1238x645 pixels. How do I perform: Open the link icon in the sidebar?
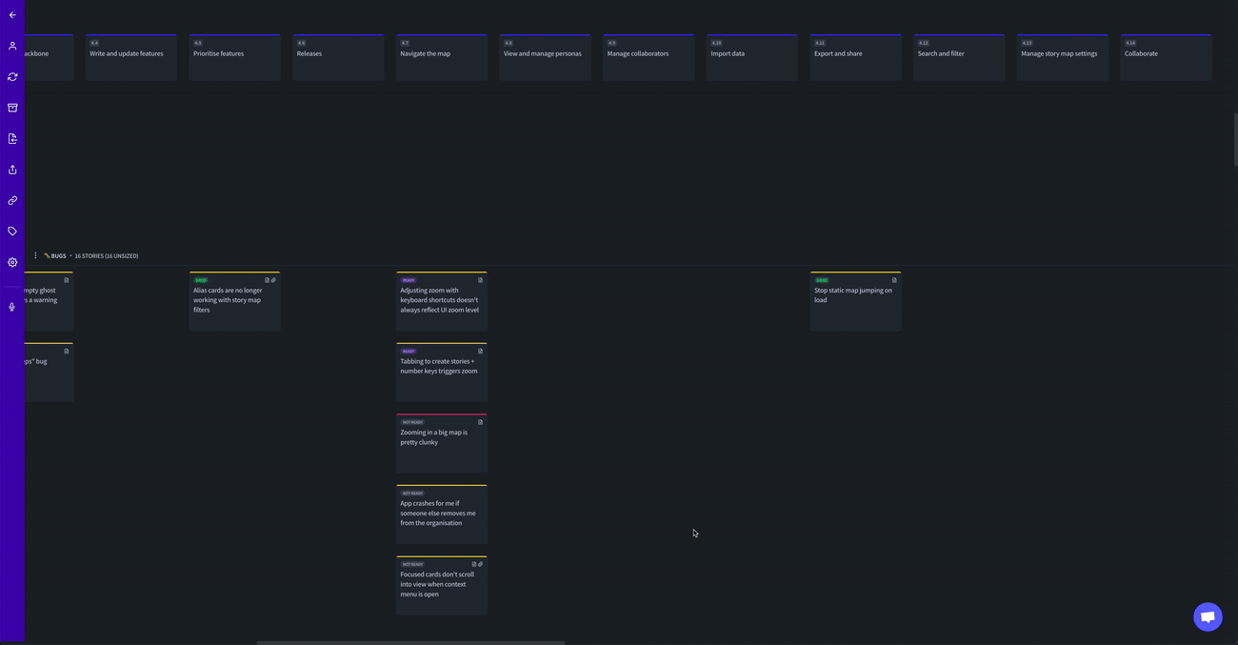click(12, 201)
